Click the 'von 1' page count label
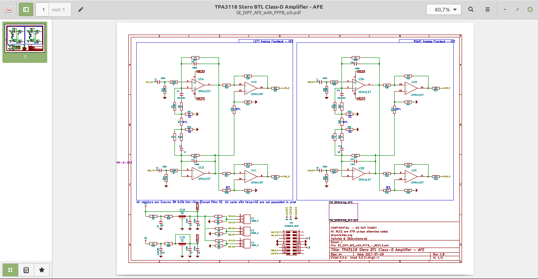The image size is (538, 279). coord(59,9)
